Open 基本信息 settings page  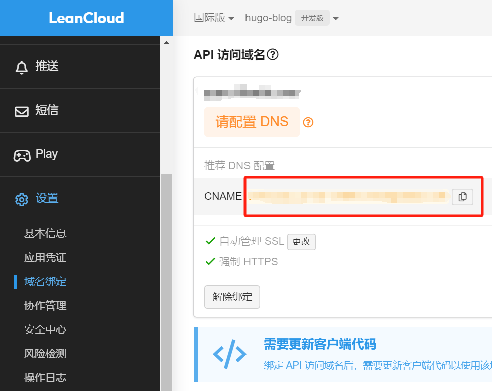[45, 233]
